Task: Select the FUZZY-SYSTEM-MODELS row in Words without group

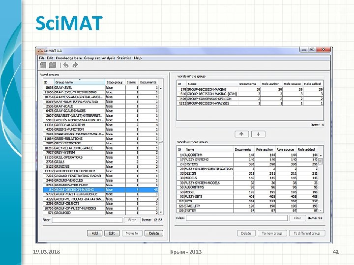Action: [x=248, y=183]
